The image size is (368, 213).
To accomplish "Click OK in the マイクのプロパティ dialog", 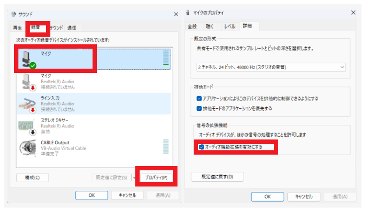I will (267, 197).
